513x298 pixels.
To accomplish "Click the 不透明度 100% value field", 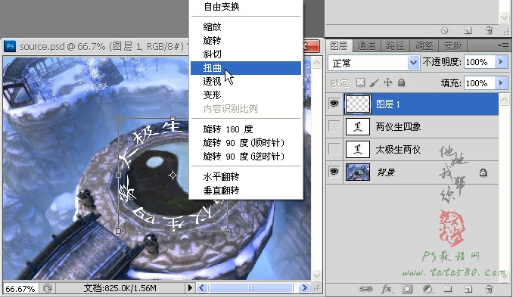I will (479, 62).
